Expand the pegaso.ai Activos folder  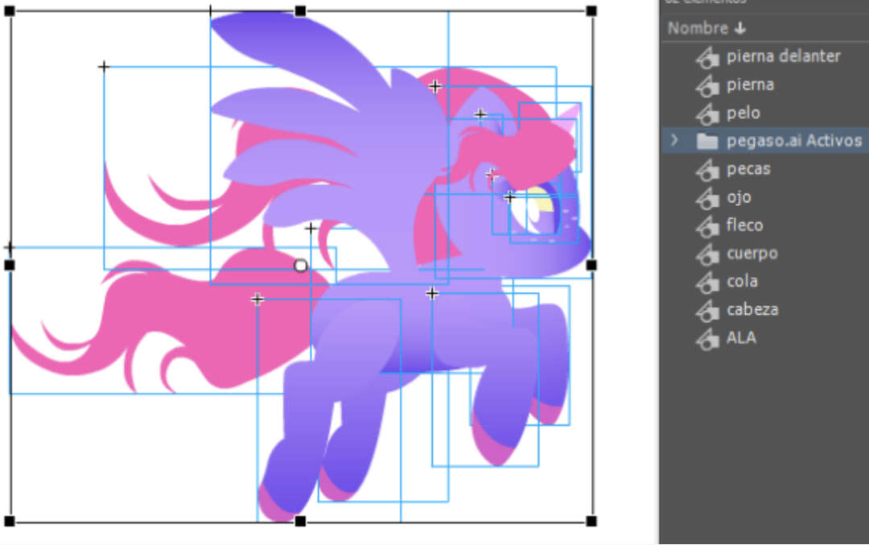674,140
